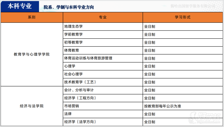Select the 专业 column header
The height and width of the screenshot is (127, 224).
coord(102,17)
